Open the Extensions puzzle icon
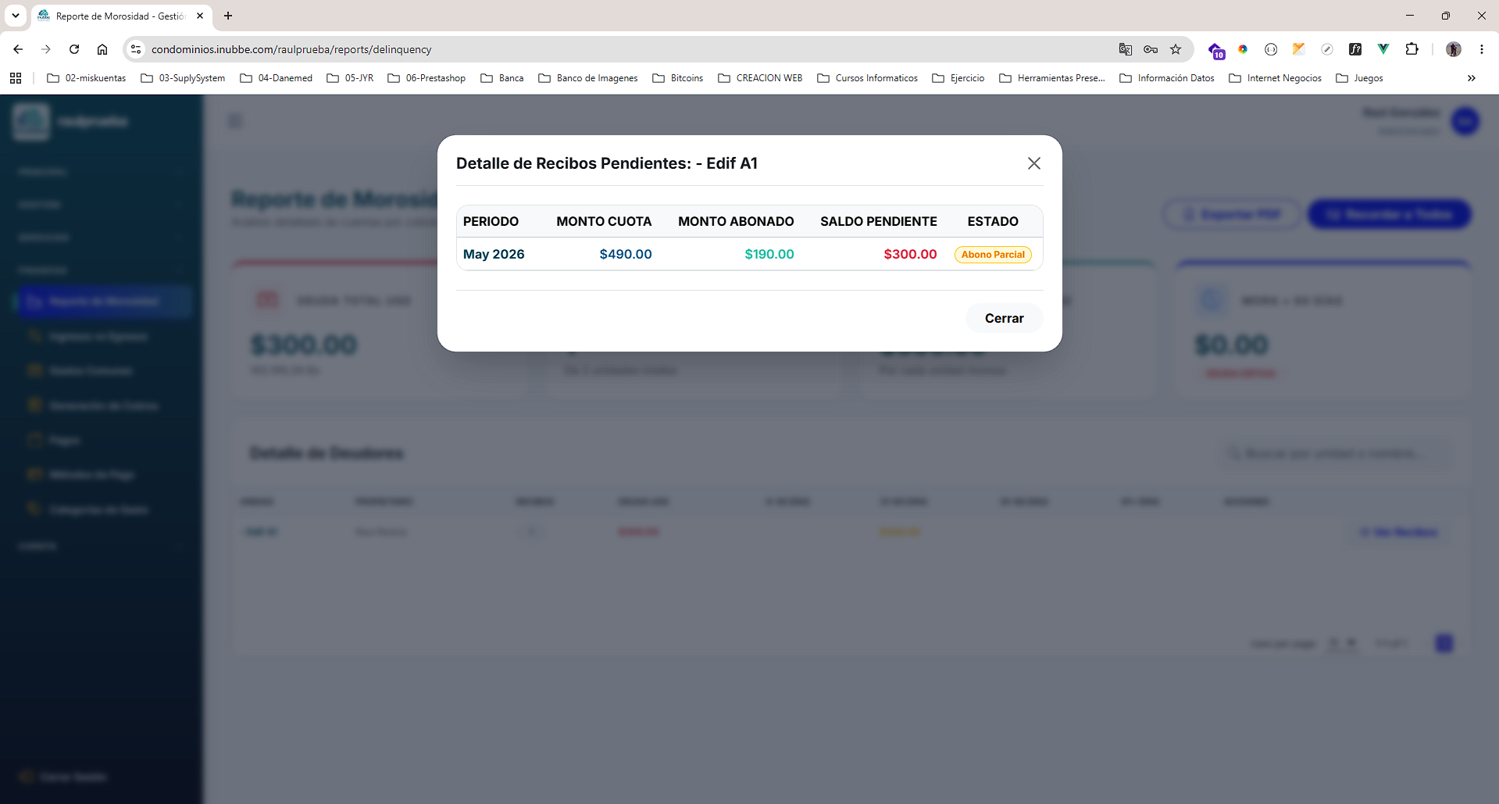 pos(1412,49)
